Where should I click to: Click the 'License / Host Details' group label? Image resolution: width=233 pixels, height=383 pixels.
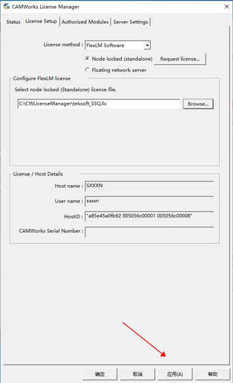click(x=38, y=174)
